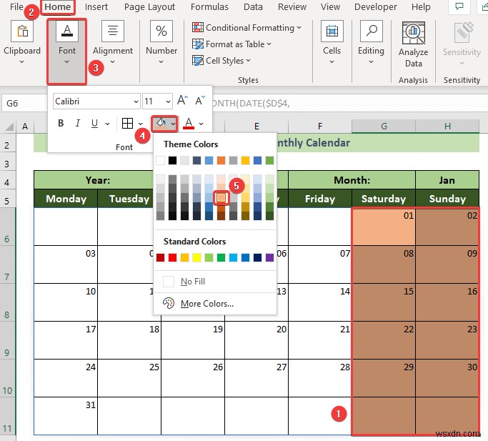Click the Fill Color paint bucket icon

click(x=161, y=124)
